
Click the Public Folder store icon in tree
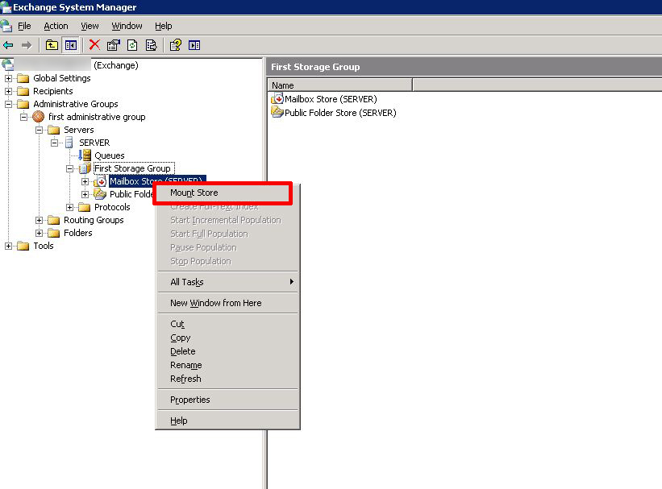(x=101, y=194)
